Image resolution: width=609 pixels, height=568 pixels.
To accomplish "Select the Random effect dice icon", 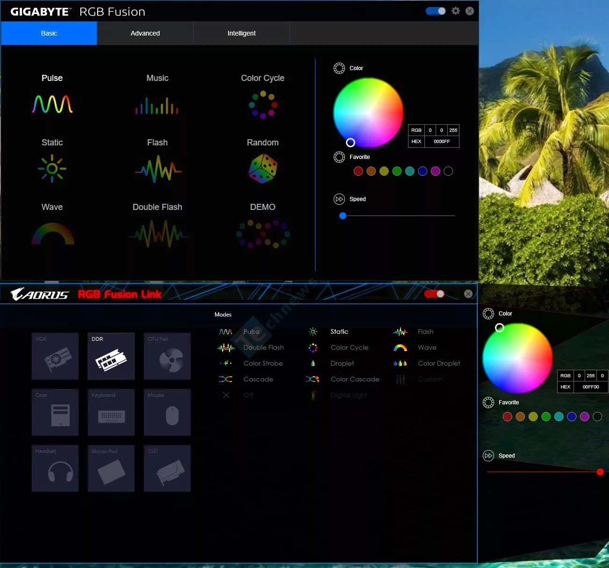I will (x=263, y=168).
